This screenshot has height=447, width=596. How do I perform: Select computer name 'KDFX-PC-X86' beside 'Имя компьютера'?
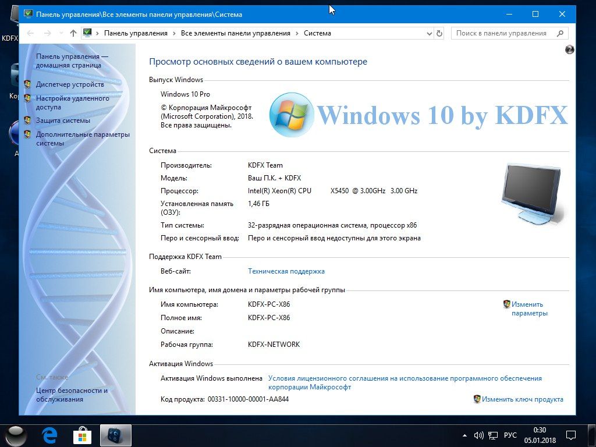(269, 304)
